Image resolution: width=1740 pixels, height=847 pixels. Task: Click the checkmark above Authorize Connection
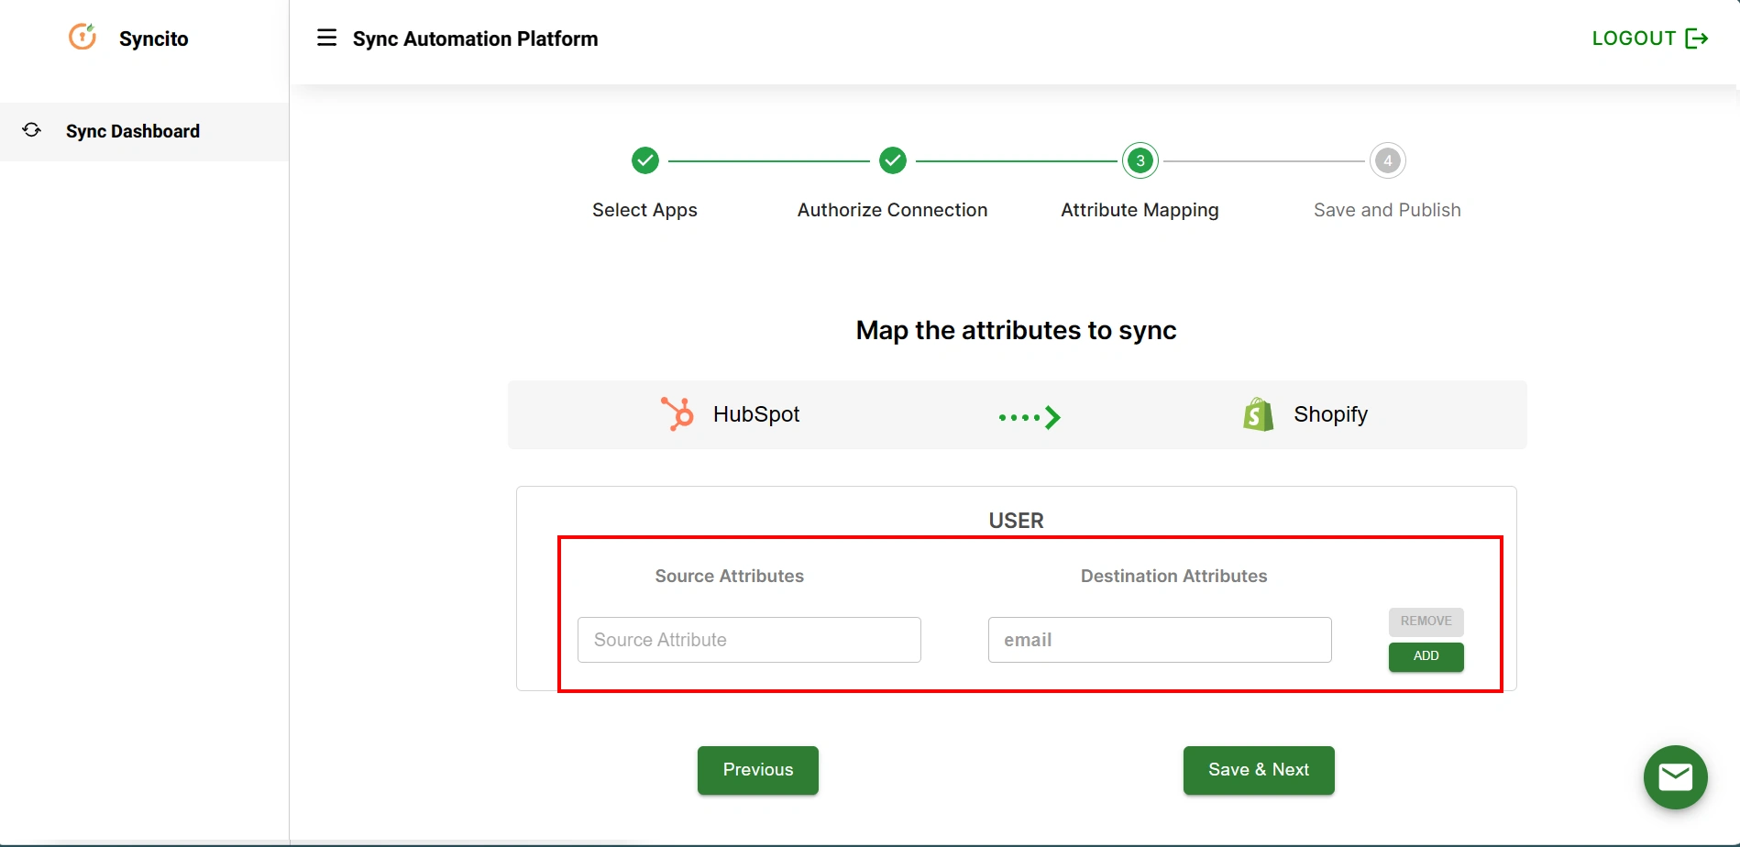point(892,160)
